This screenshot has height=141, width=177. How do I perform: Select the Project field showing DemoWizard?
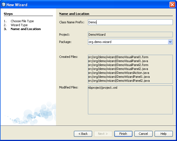130,35
